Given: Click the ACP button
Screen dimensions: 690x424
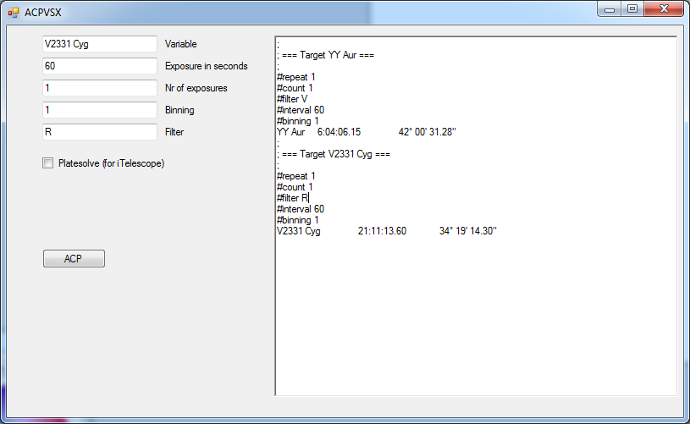Looking at the screenshot, I should coord(74,259).
